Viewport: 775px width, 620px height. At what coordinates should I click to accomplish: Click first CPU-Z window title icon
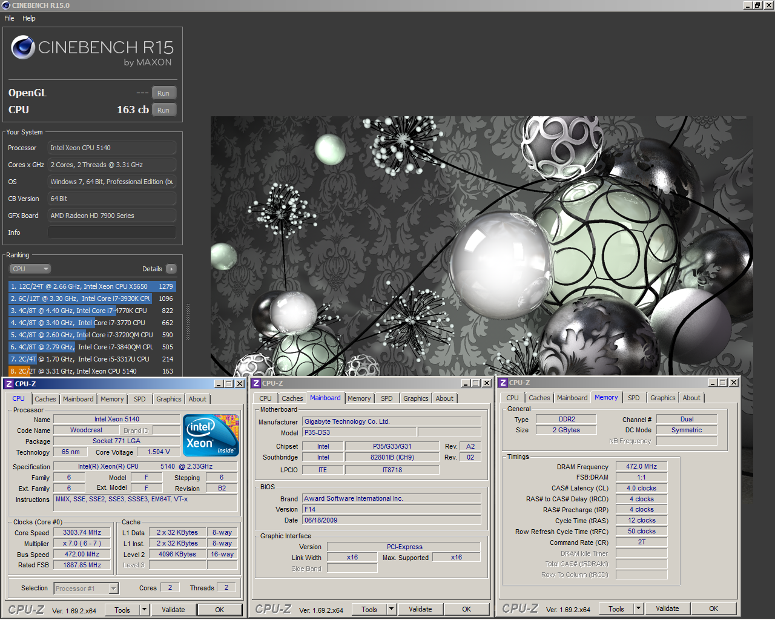point(9,384)
